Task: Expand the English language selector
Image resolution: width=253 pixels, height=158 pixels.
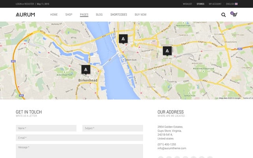Action: (232, 4)
